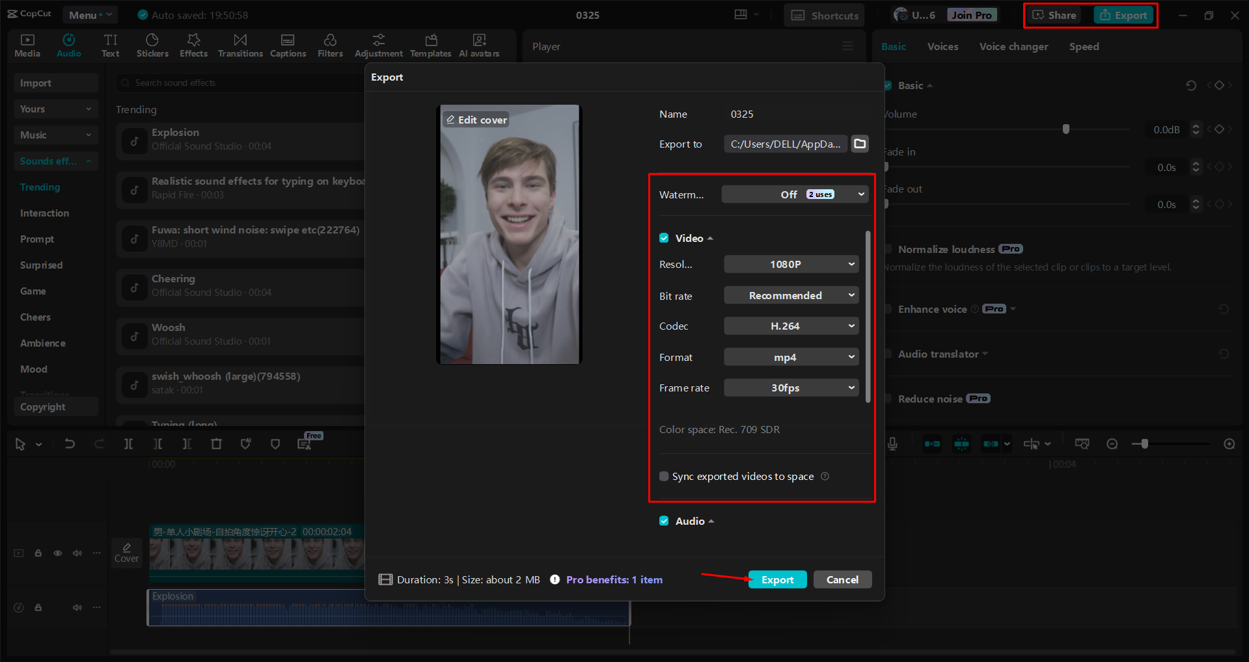Open the Frame rate dropdown
Image resolution: width=1249 pixels, height=662 pixels.
[x=790, y=388]
